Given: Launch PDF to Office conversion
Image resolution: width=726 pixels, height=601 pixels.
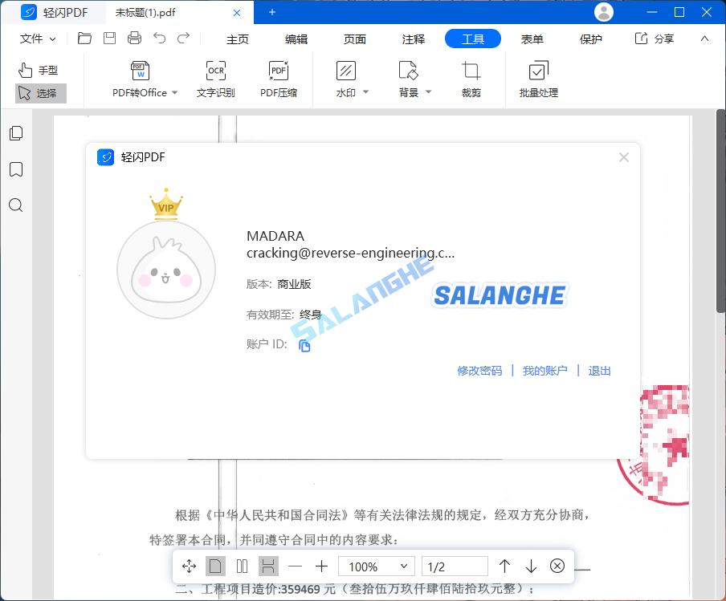Looking at the screenshot, I should (140, 79).
